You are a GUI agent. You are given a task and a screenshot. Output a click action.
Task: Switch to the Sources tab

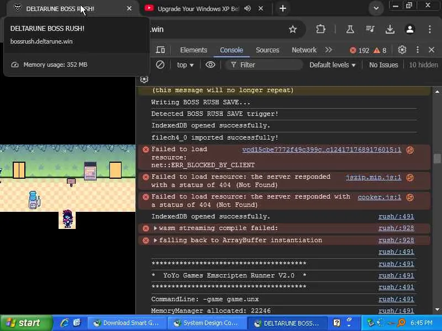pyautogui.click(x=267, y=50)
